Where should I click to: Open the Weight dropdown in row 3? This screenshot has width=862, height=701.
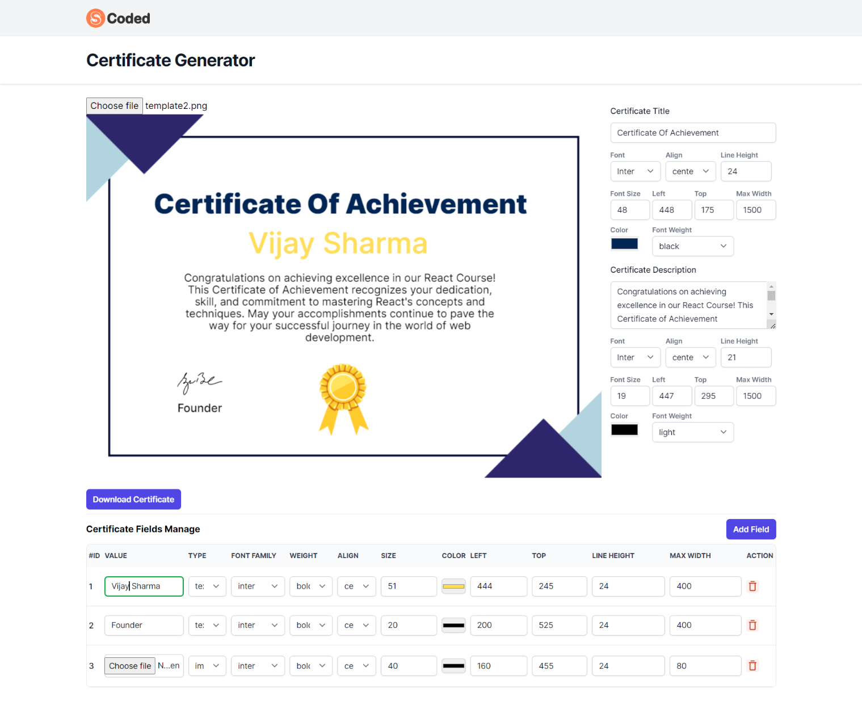point(311,666)
